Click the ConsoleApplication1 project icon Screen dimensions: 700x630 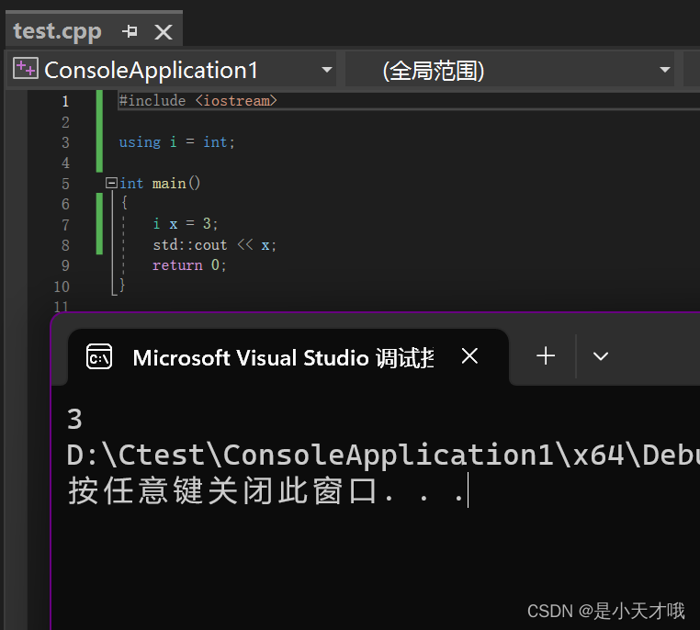(26, 69)
